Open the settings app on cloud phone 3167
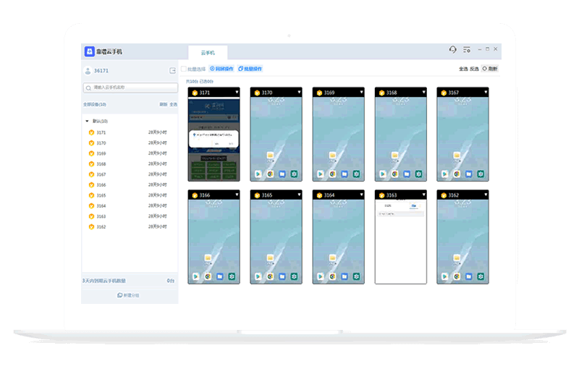The height and width of the screenshot is (369, 579). coord(482,174)
